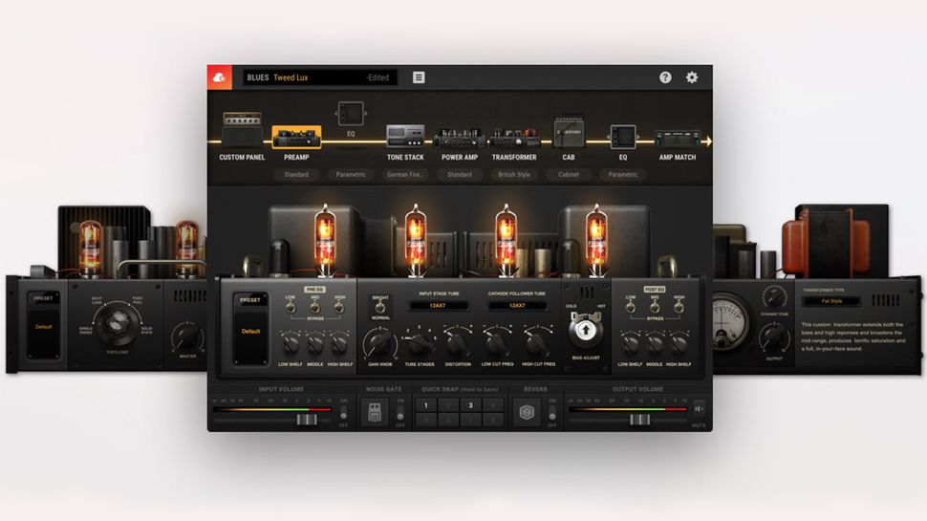
Task: Click Output knob on right transformer panel
Action: coord(774,337)
